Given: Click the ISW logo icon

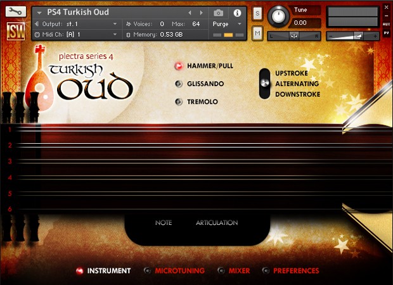Looking at the screenshot, I should coord(16,31).
